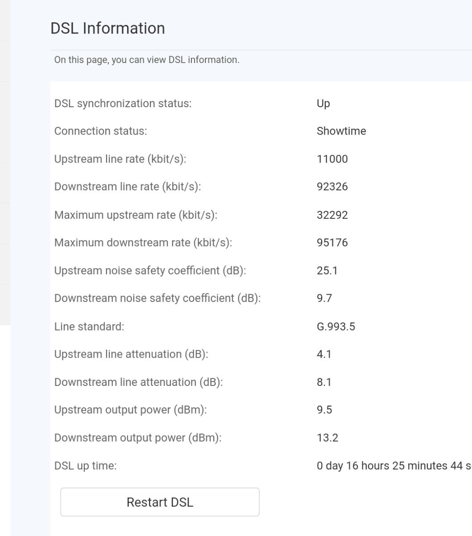Screen dimensions: 472x536
Task: Select the Downstream output power label
Action: (138, 438)
